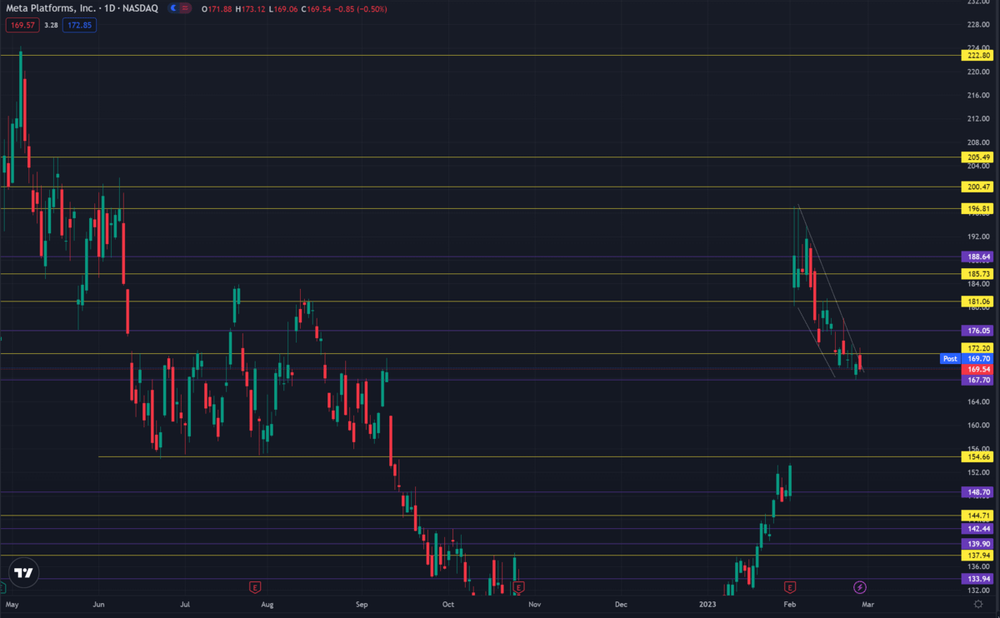Click the Meta Platforms, Inc. symbol title
This screenshot has height=618, width=1000.
[x=50, y=7]
